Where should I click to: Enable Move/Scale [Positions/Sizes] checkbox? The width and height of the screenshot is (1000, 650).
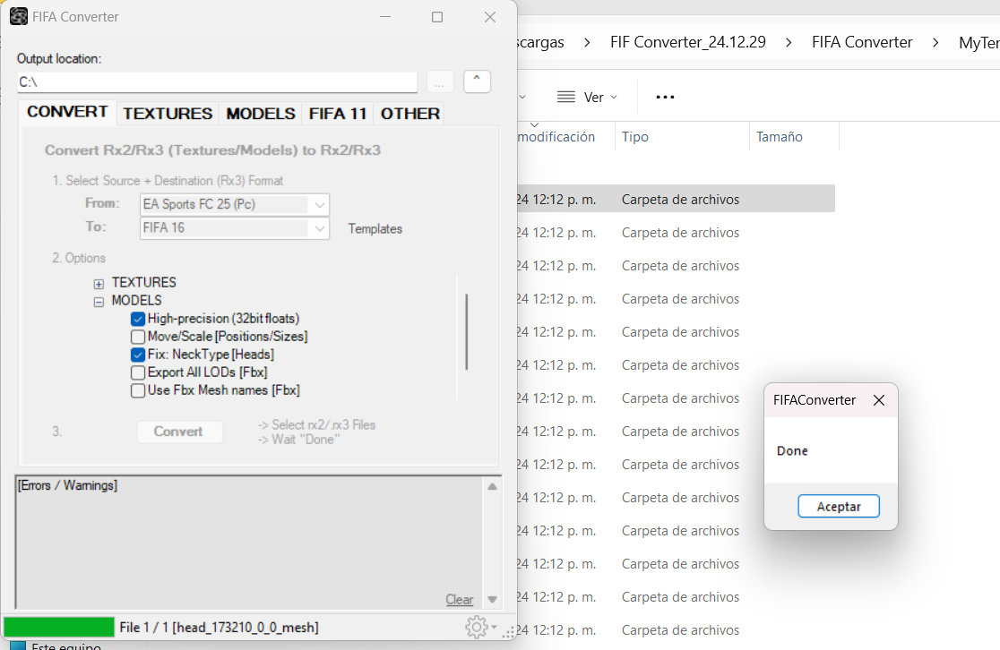138,337
